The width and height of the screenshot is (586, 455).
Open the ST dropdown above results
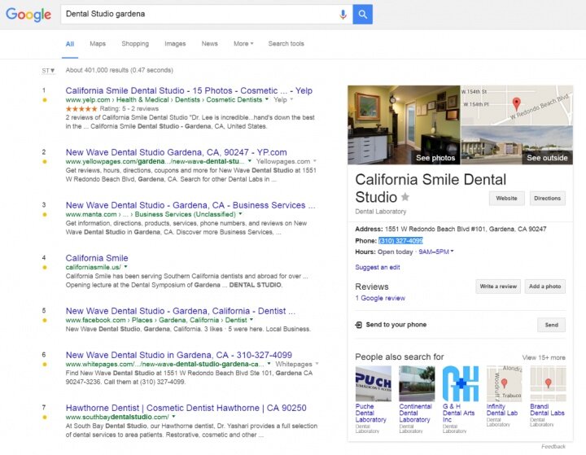click(x=48, y=70)
